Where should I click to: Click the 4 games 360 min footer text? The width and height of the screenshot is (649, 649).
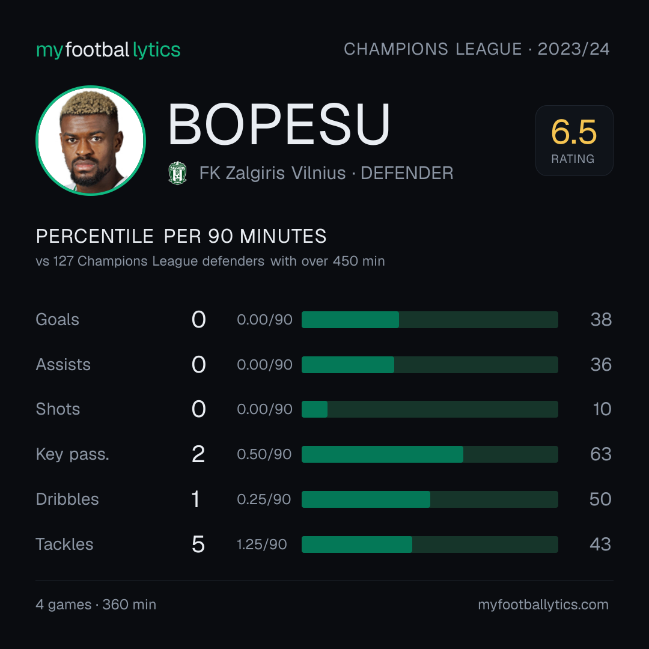96,605
